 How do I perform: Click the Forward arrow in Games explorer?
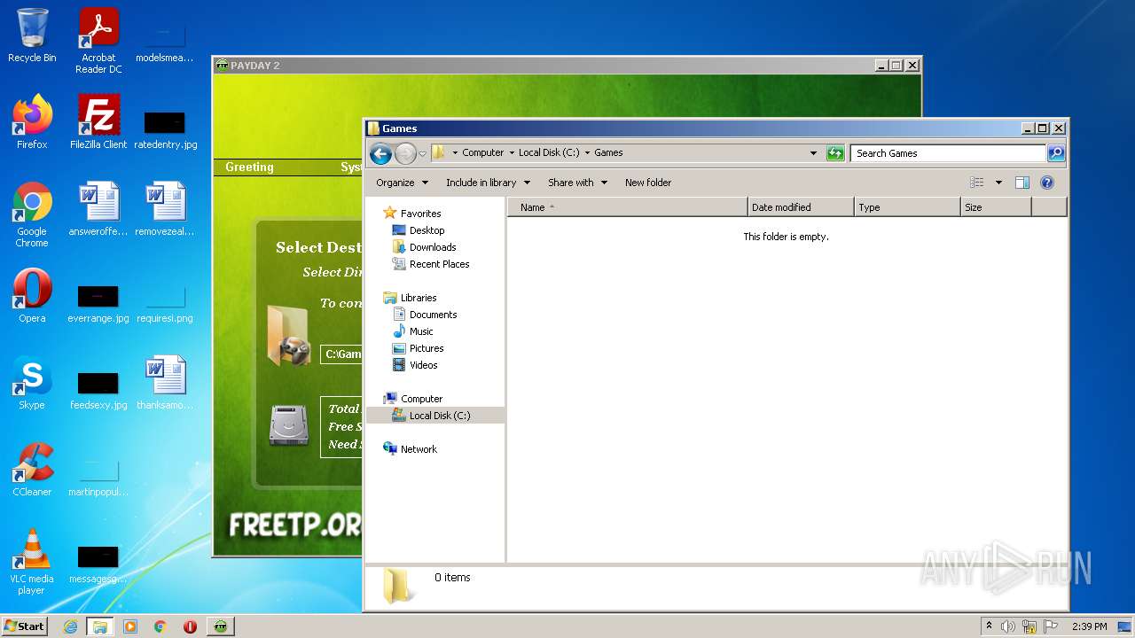[405, 153]
